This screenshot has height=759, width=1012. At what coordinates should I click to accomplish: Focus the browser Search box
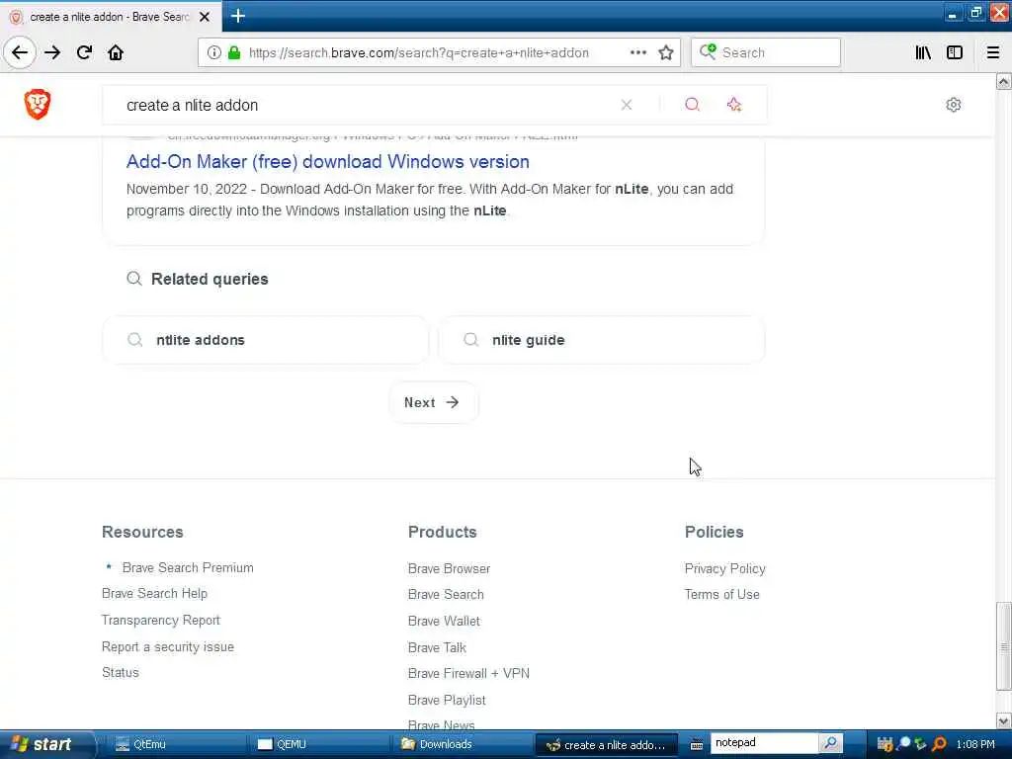pyautogui.click(x=766, y=52)
